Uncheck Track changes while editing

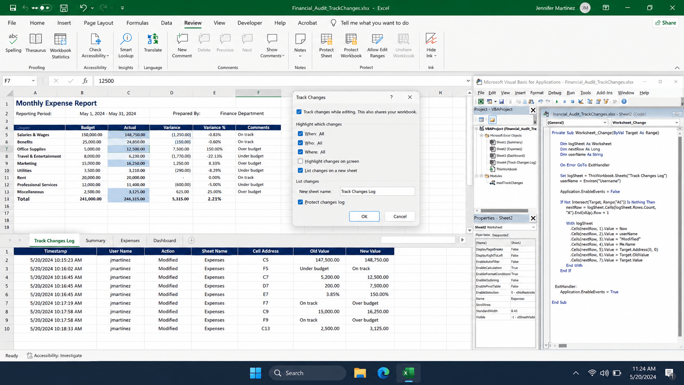[299, 112]
